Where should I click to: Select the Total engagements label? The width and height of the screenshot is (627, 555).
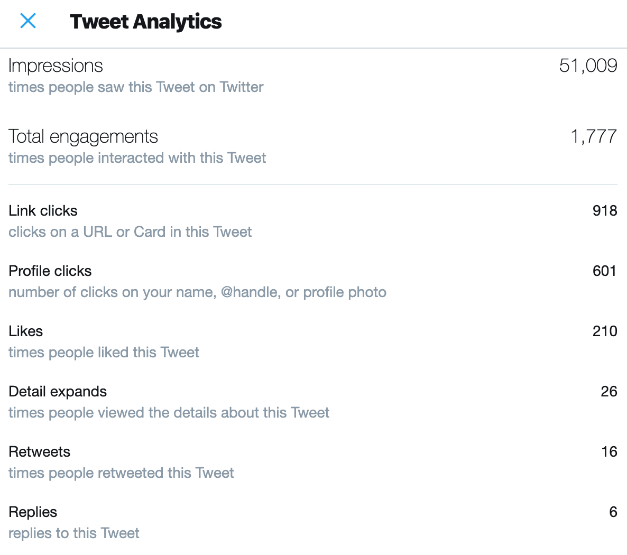pos(83,136)
